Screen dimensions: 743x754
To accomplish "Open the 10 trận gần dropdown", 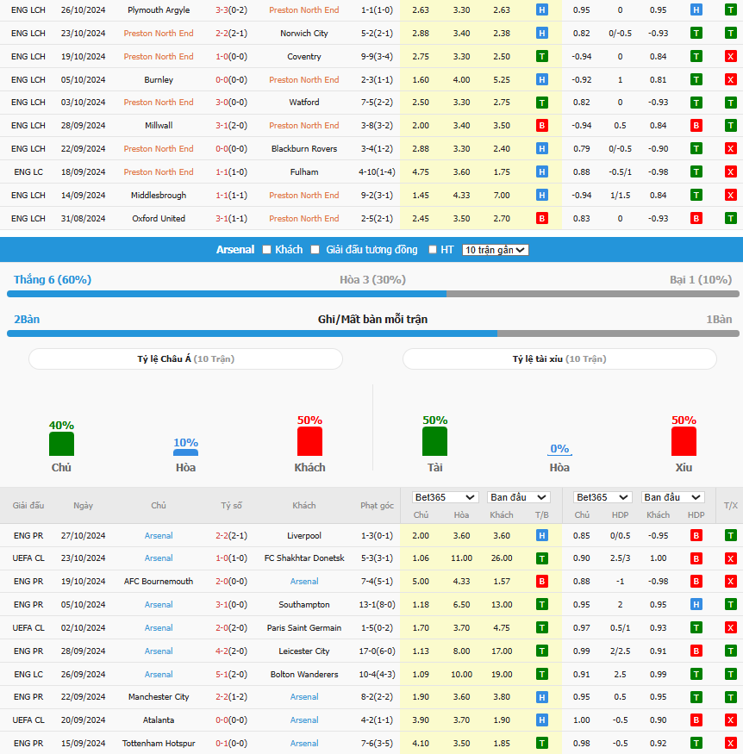I will (495, 250).
